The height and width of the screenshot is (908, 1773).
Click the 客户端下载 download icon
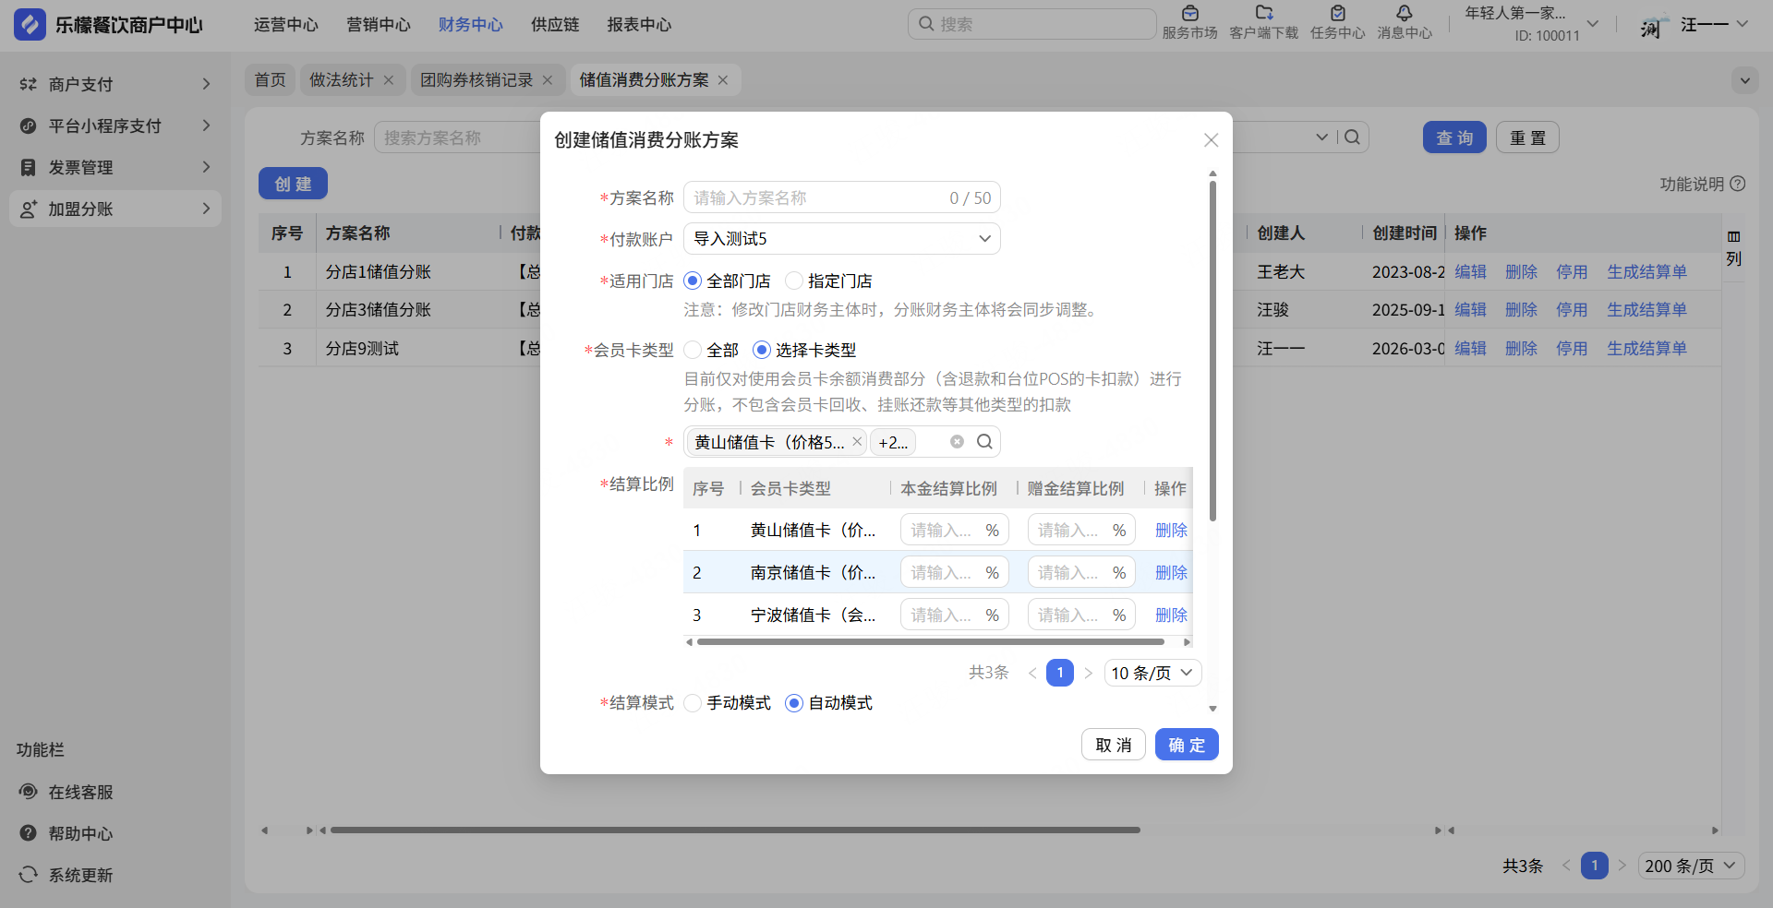click(x=1263, y=14)
